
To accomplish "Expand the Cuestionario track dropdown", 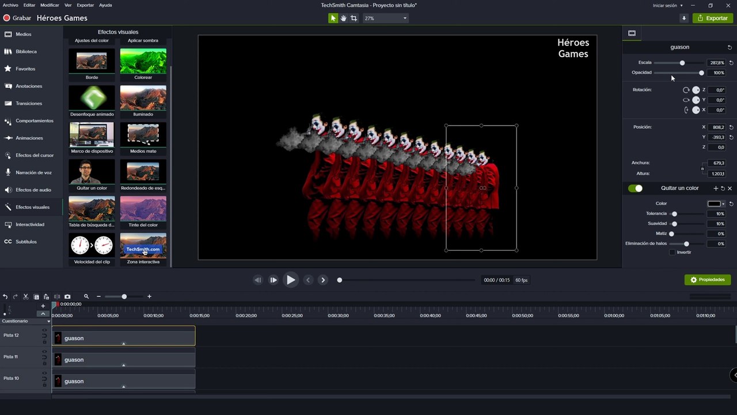I will 48,321.
